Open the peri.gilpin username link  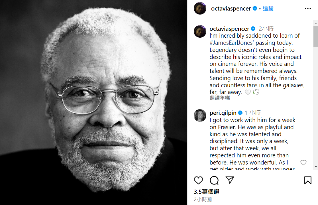pos(223,113)
